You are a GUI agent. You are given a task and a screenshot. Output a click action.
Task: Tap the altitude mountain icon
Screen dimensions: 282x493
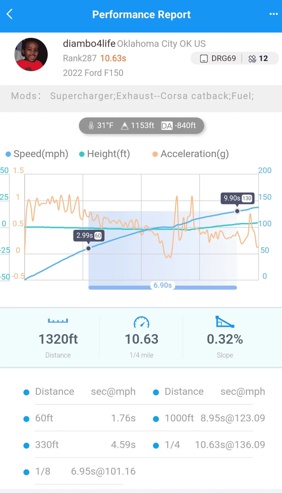tap(124, 126)
